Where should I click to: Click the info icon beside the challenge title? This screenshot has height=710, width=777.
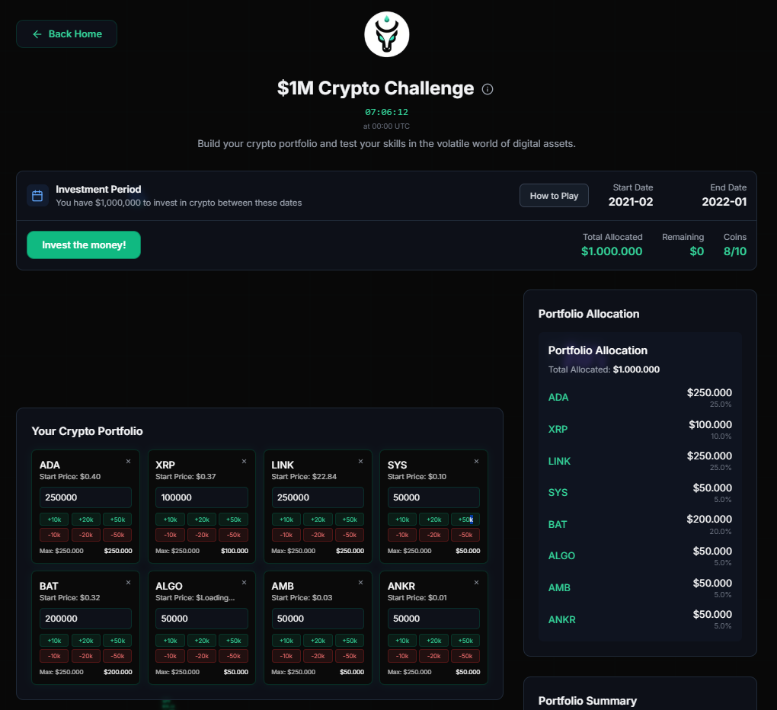(488, 89)
